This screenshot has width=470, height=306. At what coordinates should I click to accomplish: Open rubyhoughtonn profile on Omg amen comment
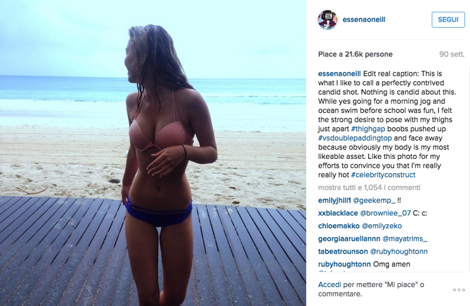(344, 264)
